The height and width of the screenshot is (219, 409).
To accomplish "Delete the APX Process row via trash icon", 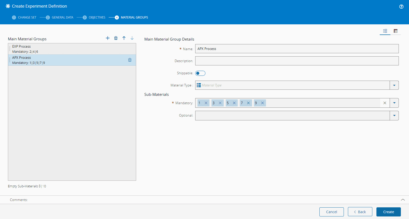I will tap(130, 60).
